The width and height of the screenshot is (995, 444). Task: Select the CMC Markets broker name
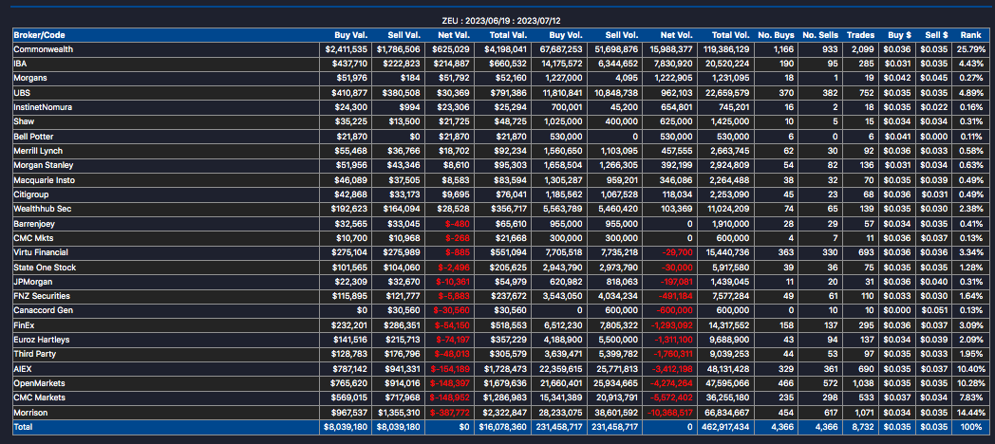click(39, 398)
